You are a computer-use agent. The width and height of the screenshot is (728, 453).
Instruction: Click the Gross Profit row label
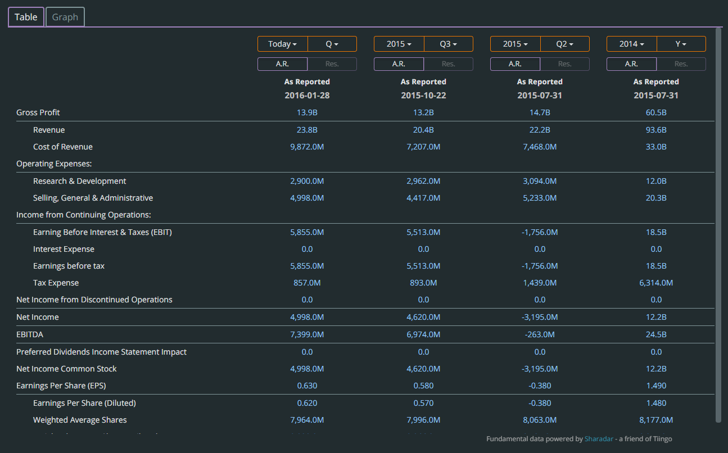coord(38,112)
